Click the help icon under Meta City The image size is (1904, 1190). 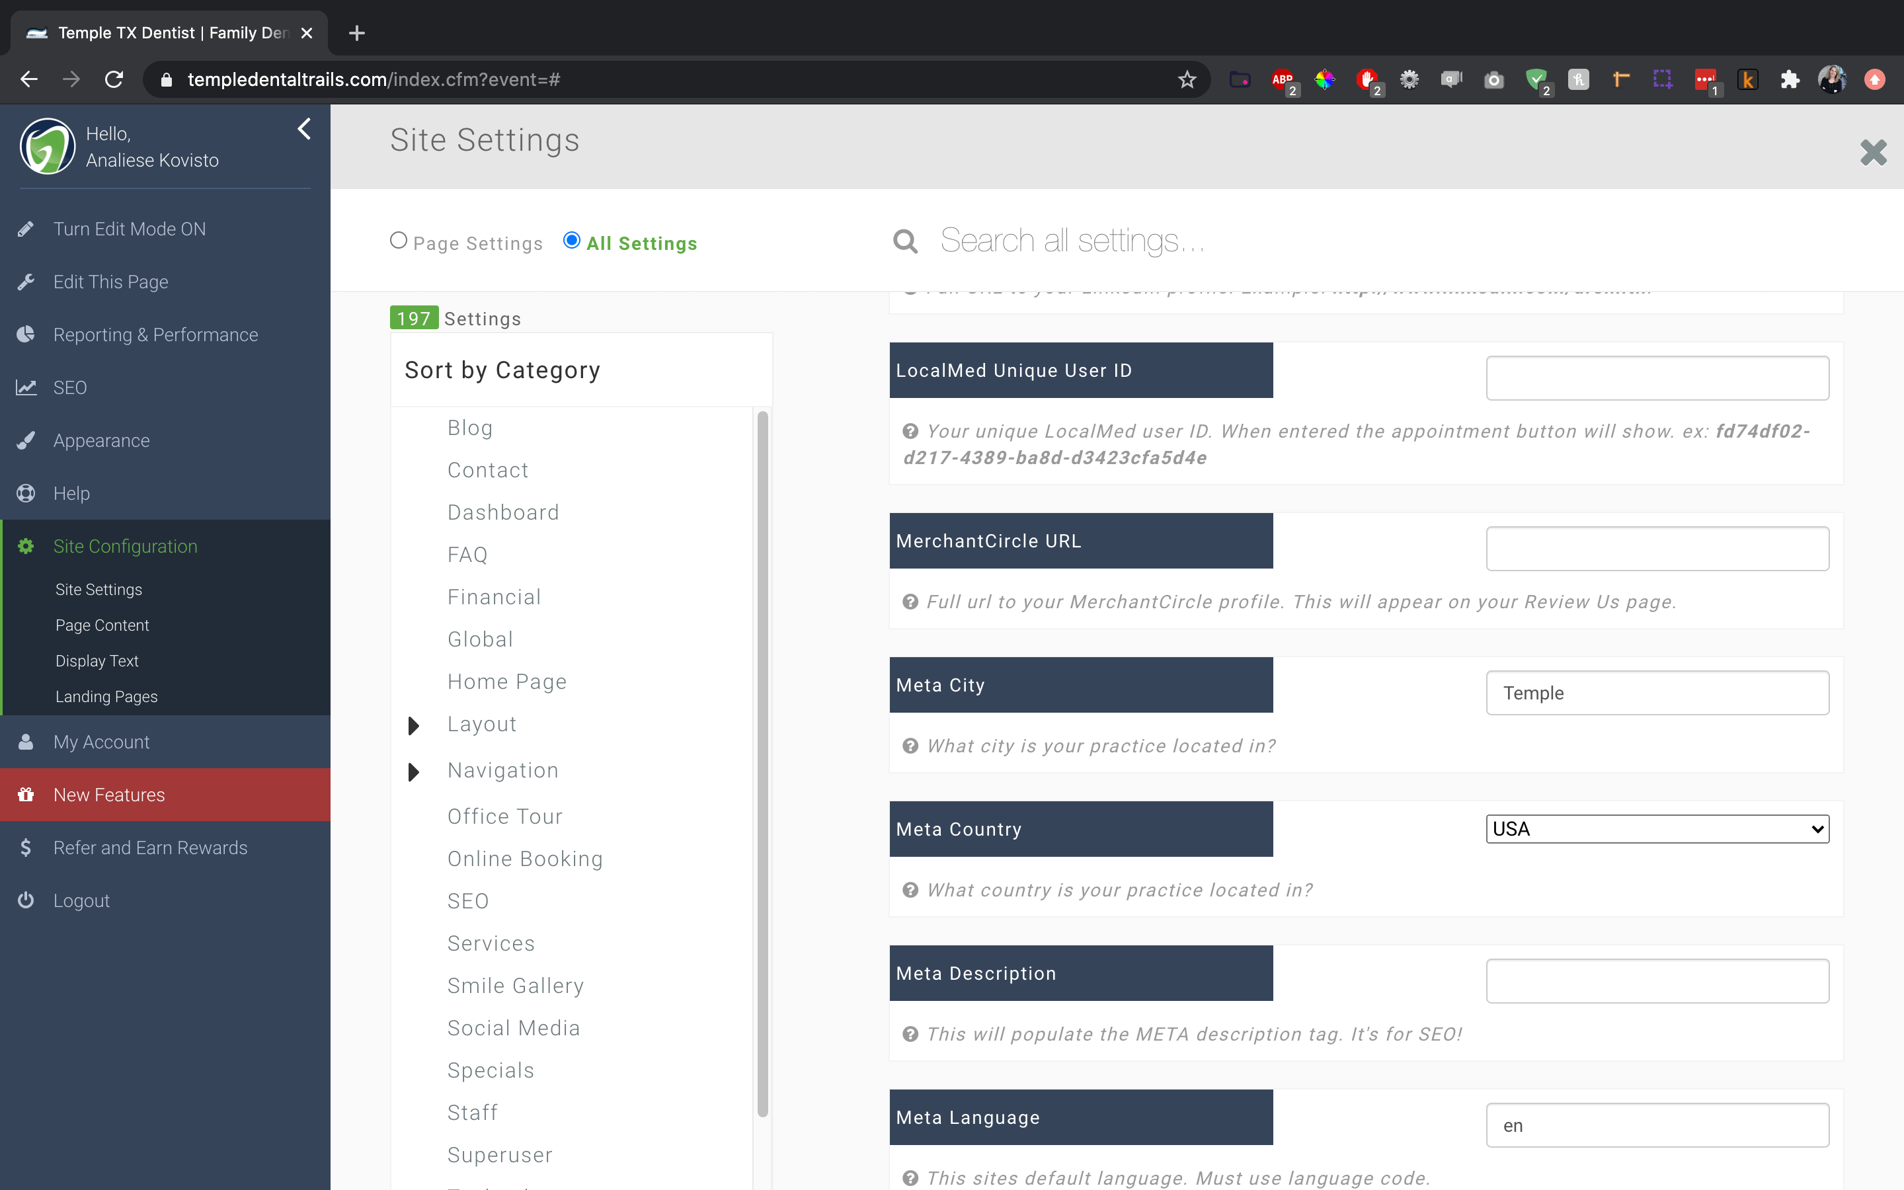point(910,746)
